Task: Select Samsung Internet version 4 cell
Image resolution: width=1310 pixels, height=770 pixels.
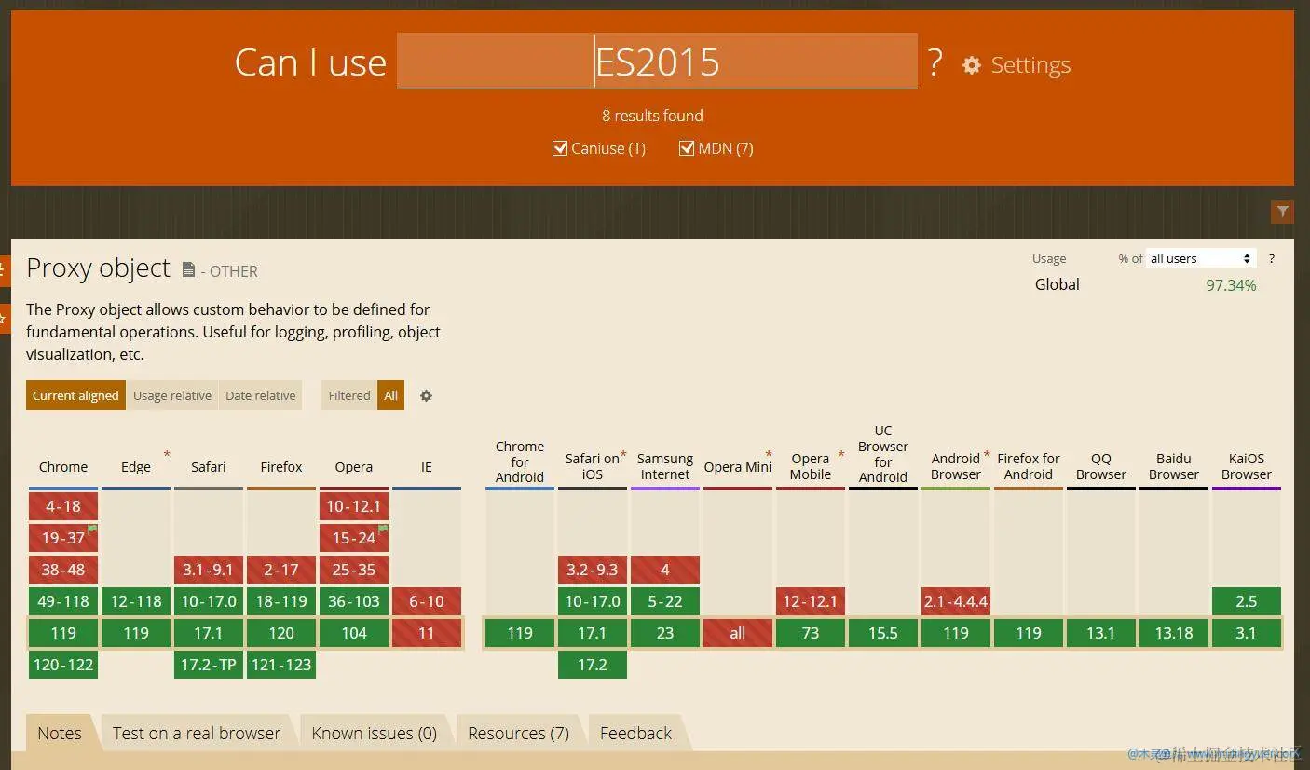Action: [665, 570]
